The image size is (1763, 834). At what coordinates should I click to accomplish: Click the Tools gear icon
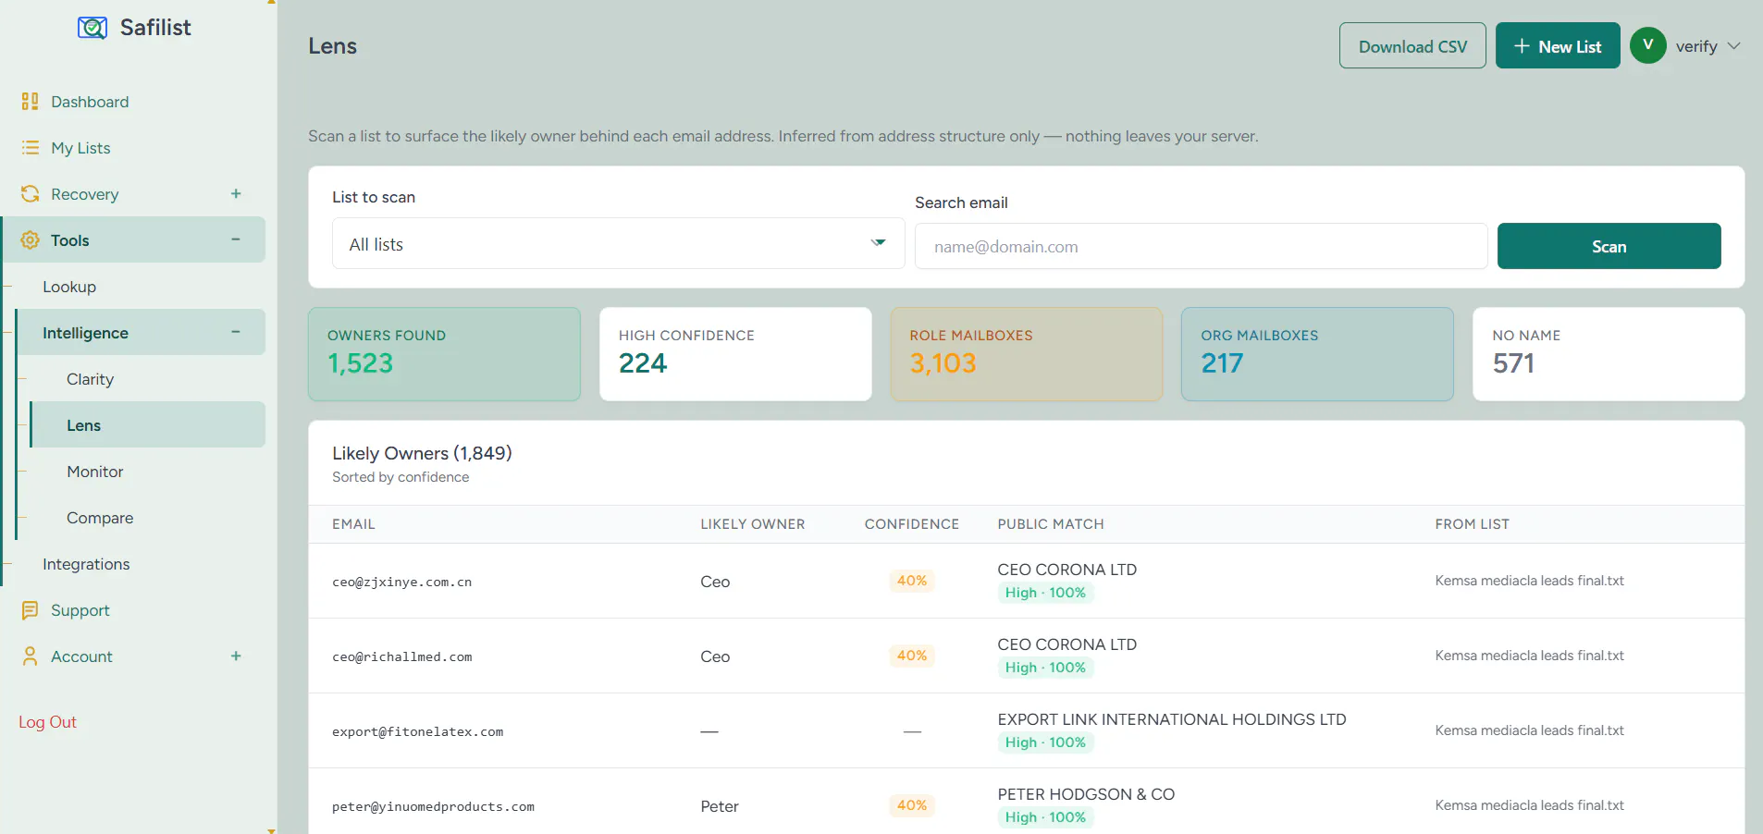click(30, 240)
